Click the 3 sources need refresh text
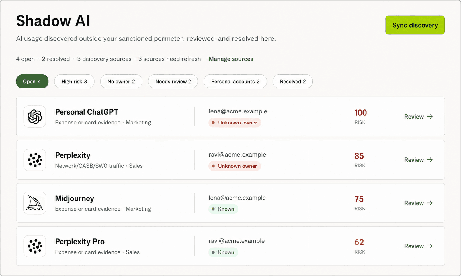 pyautogui.click(x=169, y=59)
